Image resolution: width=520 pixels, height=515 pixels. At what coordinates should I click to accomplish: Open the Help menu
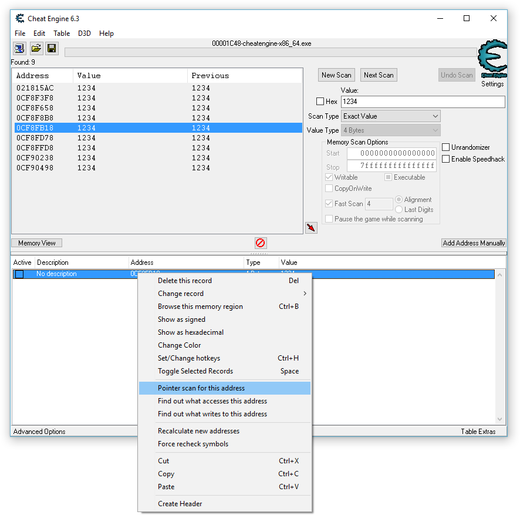pos(106,33)
